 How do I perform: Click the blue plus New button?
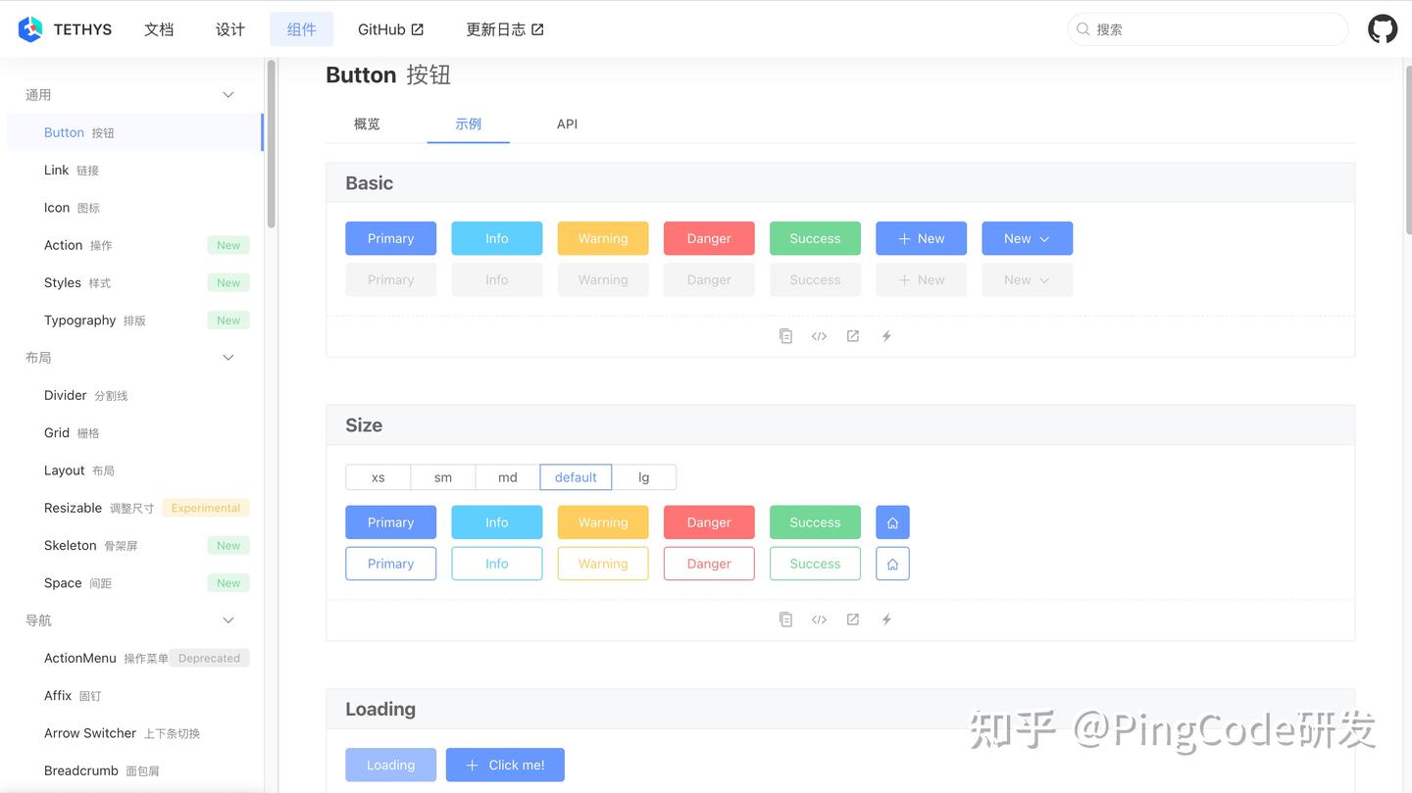(921, 238)
